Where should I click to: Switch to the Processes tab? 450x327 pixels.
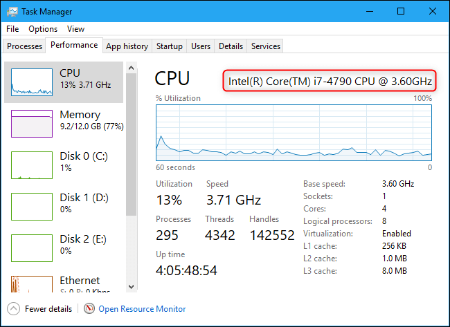(24, 46)
